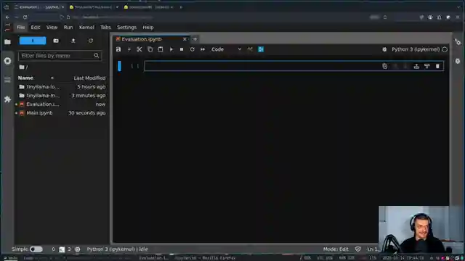Restart kernel and run all cells
The image size is (465, 261).
203,49
